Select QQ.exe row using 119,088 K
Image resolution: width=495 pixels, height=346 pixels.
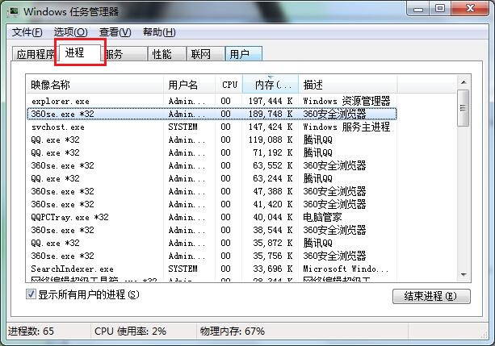(x=212, y=140)
